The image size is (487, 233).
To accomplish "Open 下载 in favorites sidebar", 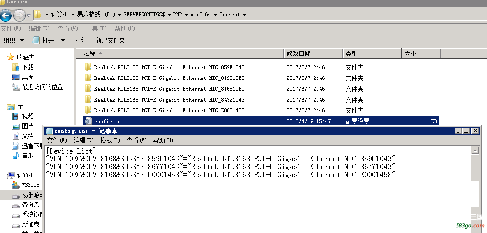I will [x=28, y=67].
